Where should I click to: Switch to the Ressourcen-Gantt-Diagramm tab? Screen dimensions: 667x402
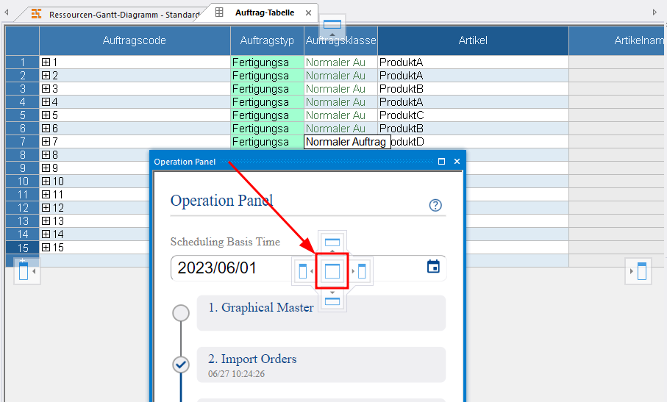(x=118, y=14)
